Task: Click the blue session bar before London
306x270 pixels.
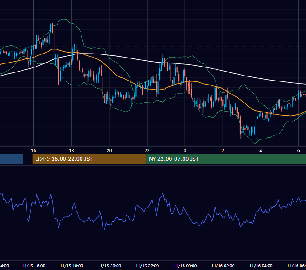Action: [x=12, y=159]
